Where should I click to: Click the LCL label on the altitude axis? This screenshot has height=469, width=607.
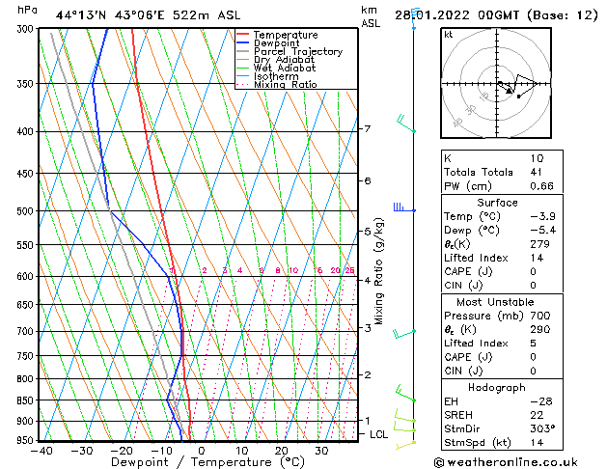pos(380,434)
